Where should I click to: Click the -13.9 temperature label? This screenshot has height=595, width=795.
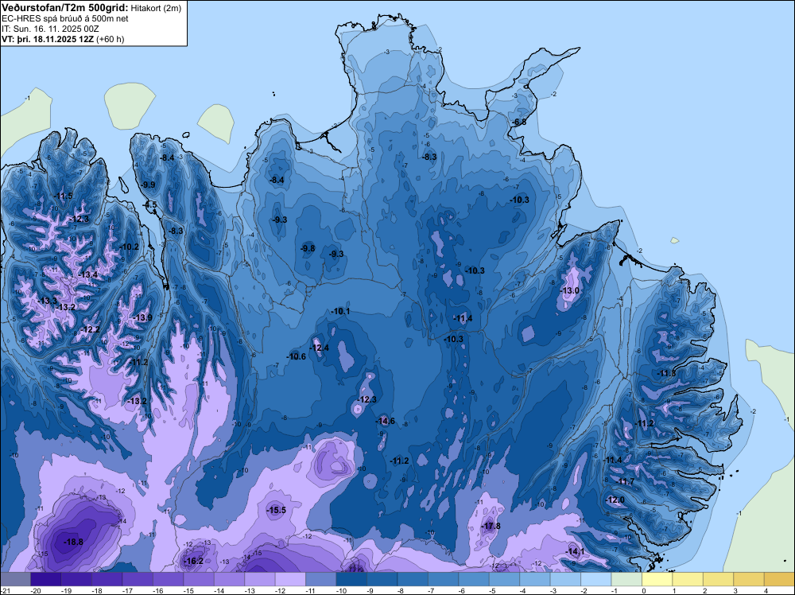(x=142, y=318)
